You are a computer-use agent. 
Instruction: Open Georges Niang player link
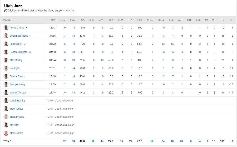pyautogui.click(x=17, y=84)
